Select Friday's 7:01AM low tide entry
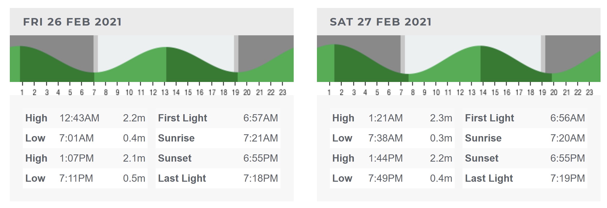This screenshot has height=208, width=607. coord(85,138)
